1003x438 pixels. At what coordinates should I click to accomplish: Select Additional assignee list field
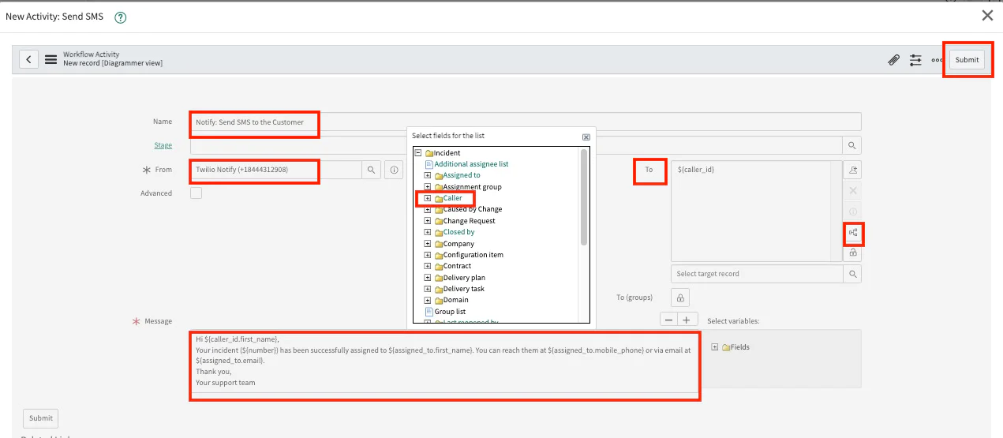pyautogui.click(x=471, y=164)
